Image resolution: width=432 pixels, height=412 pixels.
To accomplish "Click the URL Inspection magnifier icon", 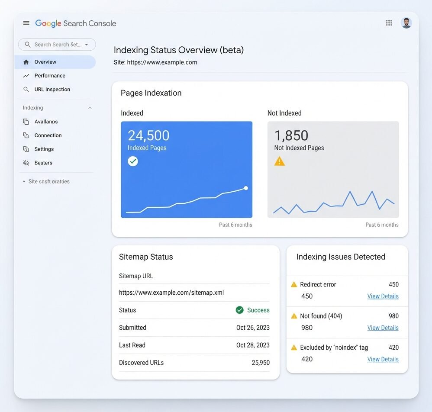I will [26, 89].
